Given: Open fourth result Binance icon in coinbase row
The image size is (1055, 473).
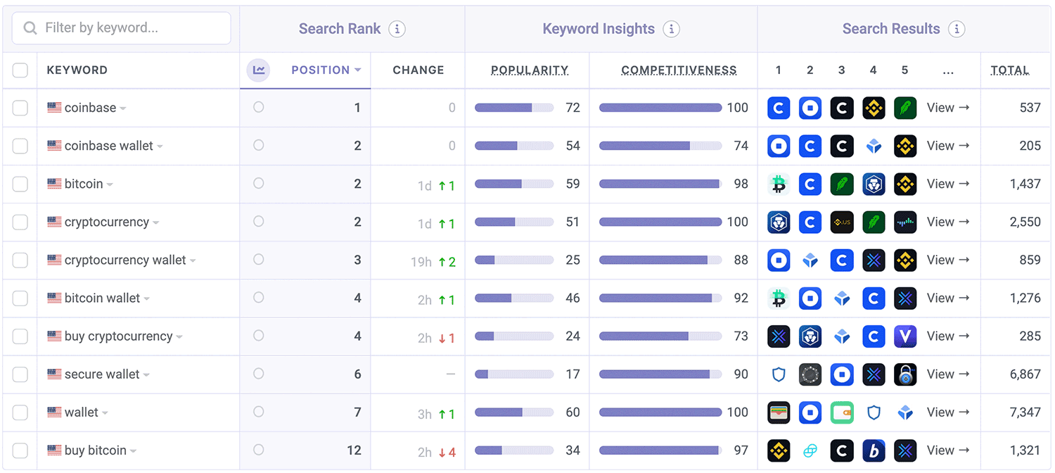Looking at the screenshot, I should [874, 108].
